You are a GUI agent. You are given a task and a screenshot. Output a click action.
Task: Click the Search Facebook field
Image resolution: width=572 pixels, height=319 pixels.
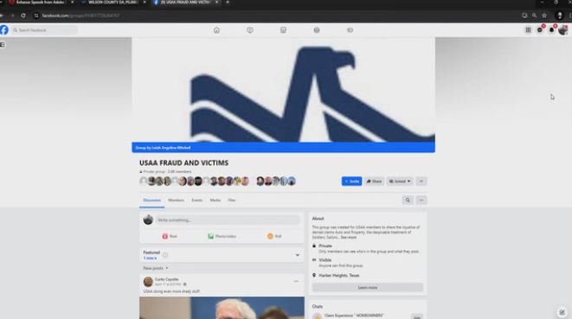click(x=44, y=30)
